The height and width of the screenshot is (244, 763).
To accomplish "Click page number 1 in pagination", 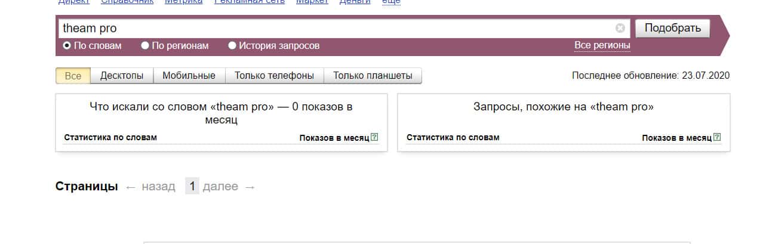I will pyautogui.click(x=192, y=187).
